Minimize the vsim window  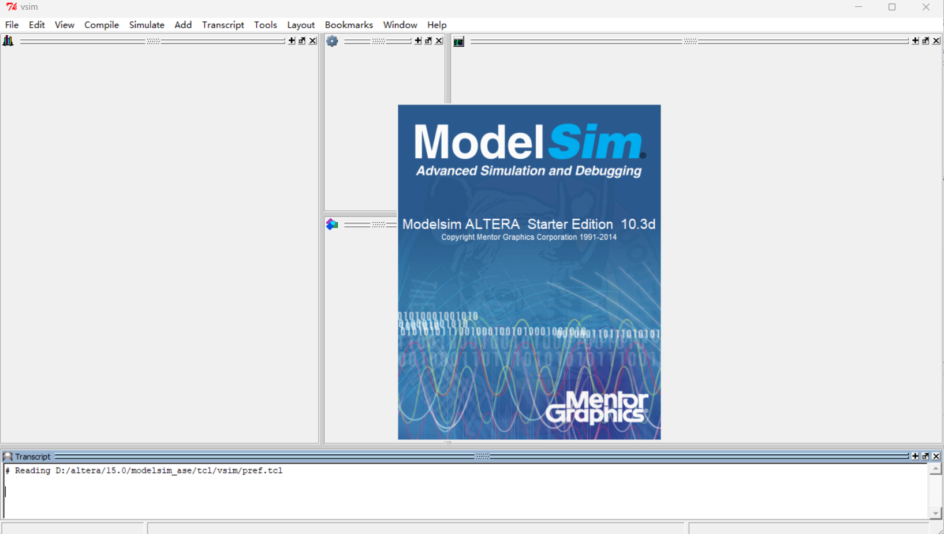point(859,7)
